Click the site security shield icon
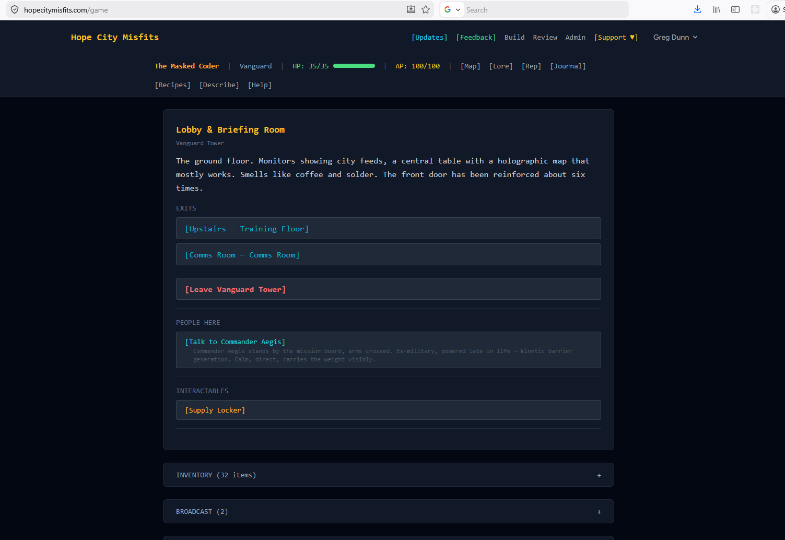Viewport: 785px width, 540px height. 15,10
